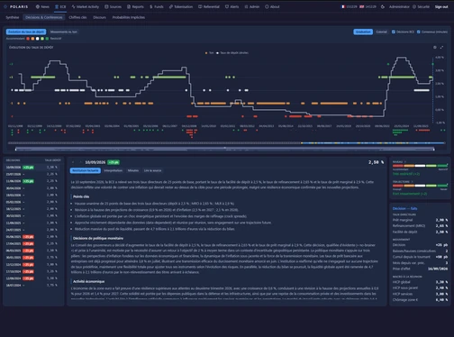
Task: Open the Sources navigation item
Action: (113, 6)
